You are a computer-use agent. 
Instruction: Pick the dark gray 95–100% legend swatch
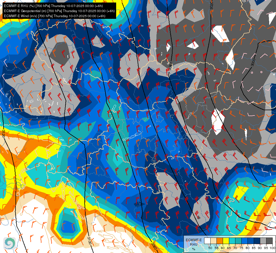pos(270,241)
